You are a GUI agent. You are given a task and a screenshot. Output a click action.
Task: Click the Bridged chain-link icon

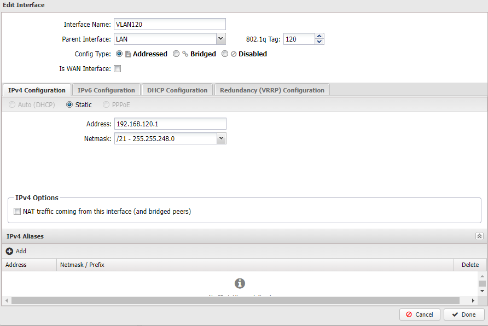point(184,54)
